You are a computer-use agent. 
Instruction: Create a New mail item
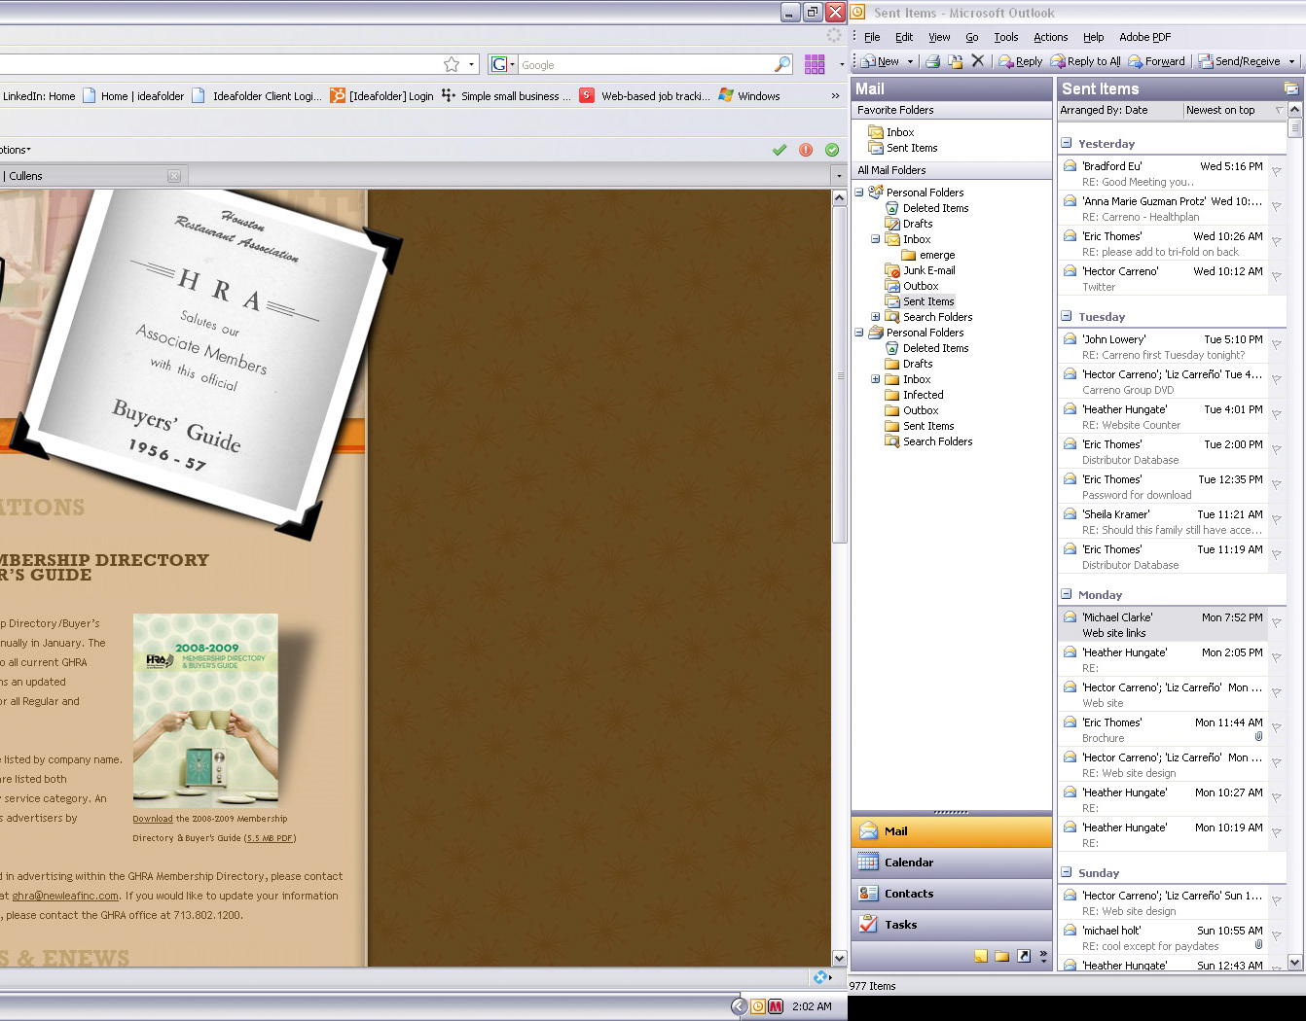click(x=880, y=61)
